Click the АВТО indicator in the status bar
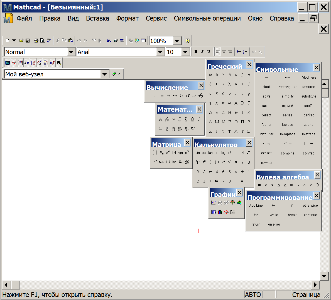 pyautogui.click(x=253, y=294)
